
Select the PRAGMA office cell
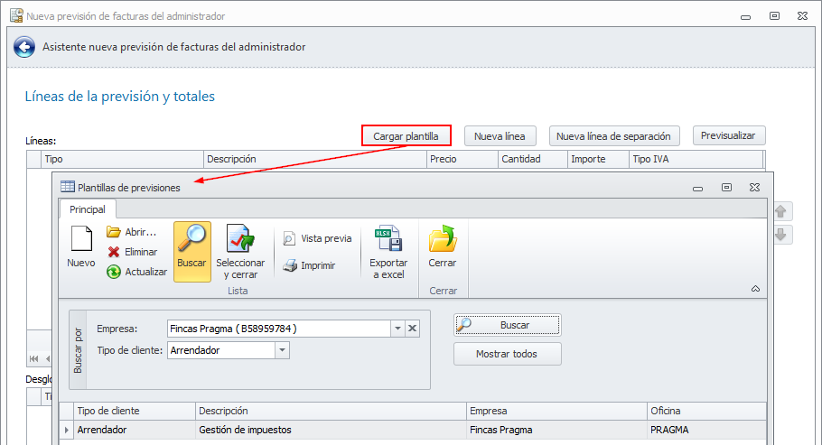706,430
